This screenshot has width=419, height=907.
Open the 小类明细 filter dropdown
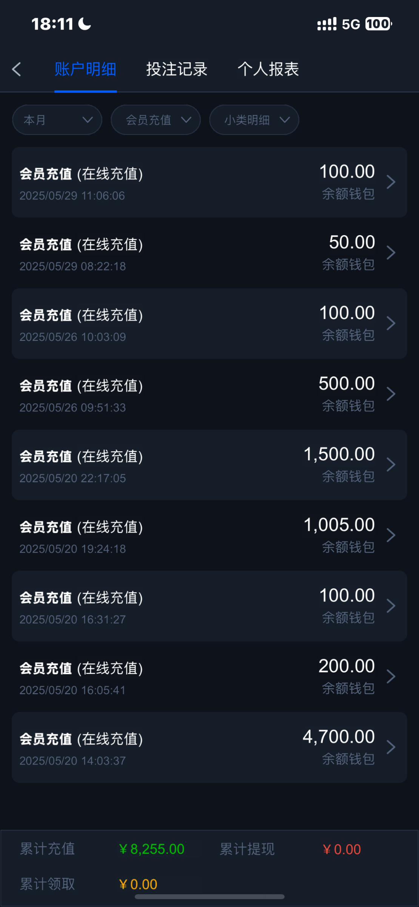tap(254, 120)
